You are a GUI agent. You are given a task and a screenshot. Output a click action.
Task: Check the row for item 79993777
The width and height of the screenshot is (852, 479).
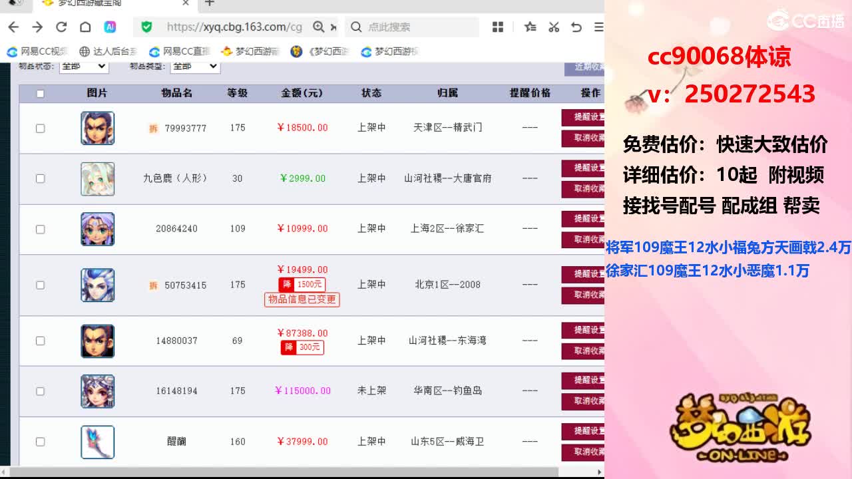click(x=40, y=128)
